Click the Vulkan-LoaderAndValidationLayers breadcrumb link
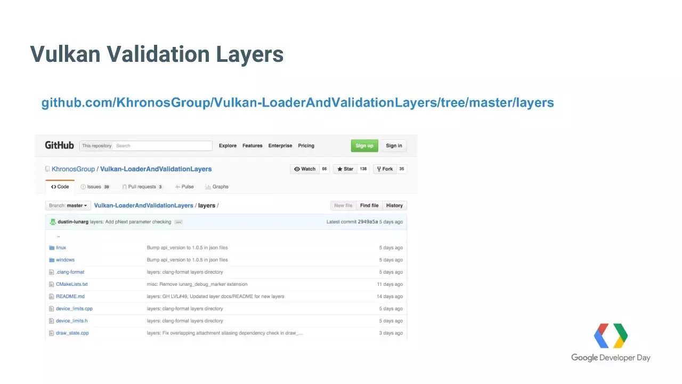The image size is (682, 384). click(144, 205)
